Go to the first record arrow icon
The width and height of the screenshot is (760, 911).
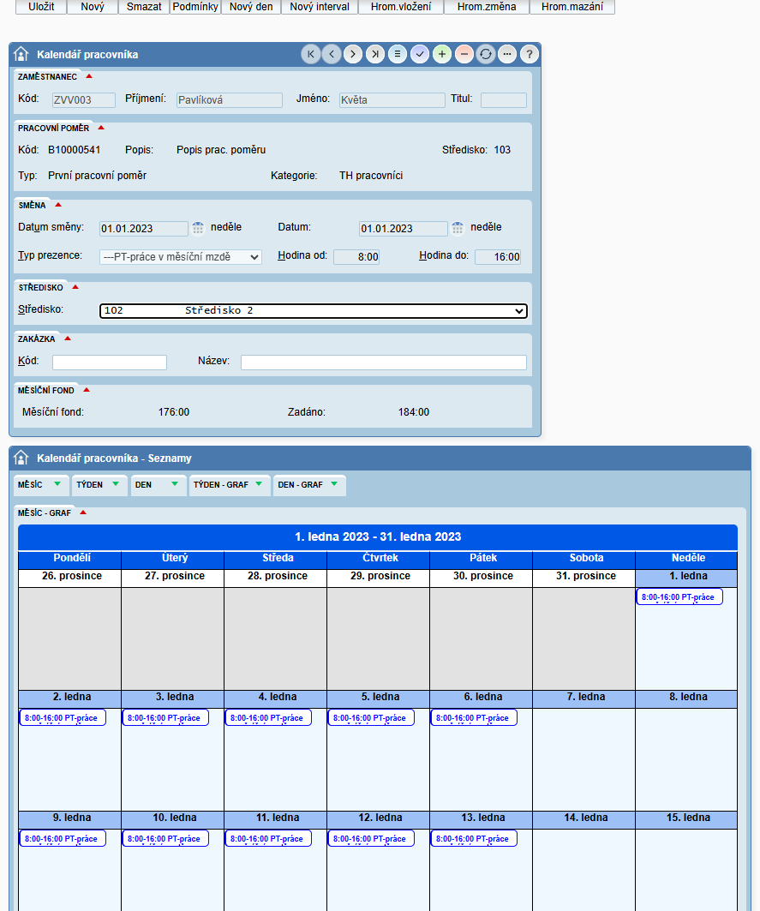coord(311,54)
